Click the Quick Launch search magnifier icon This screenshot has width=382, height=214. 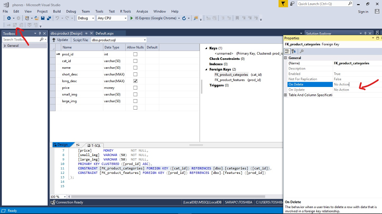click(x=350, y=4)
